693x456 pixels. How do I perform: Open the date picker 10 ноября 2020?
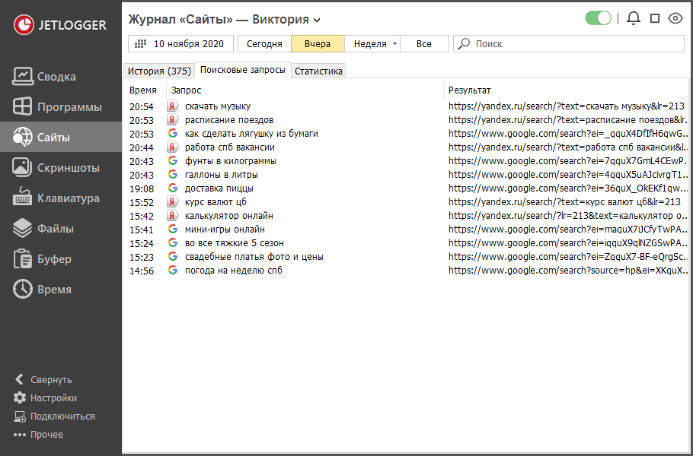click(180, 44)
